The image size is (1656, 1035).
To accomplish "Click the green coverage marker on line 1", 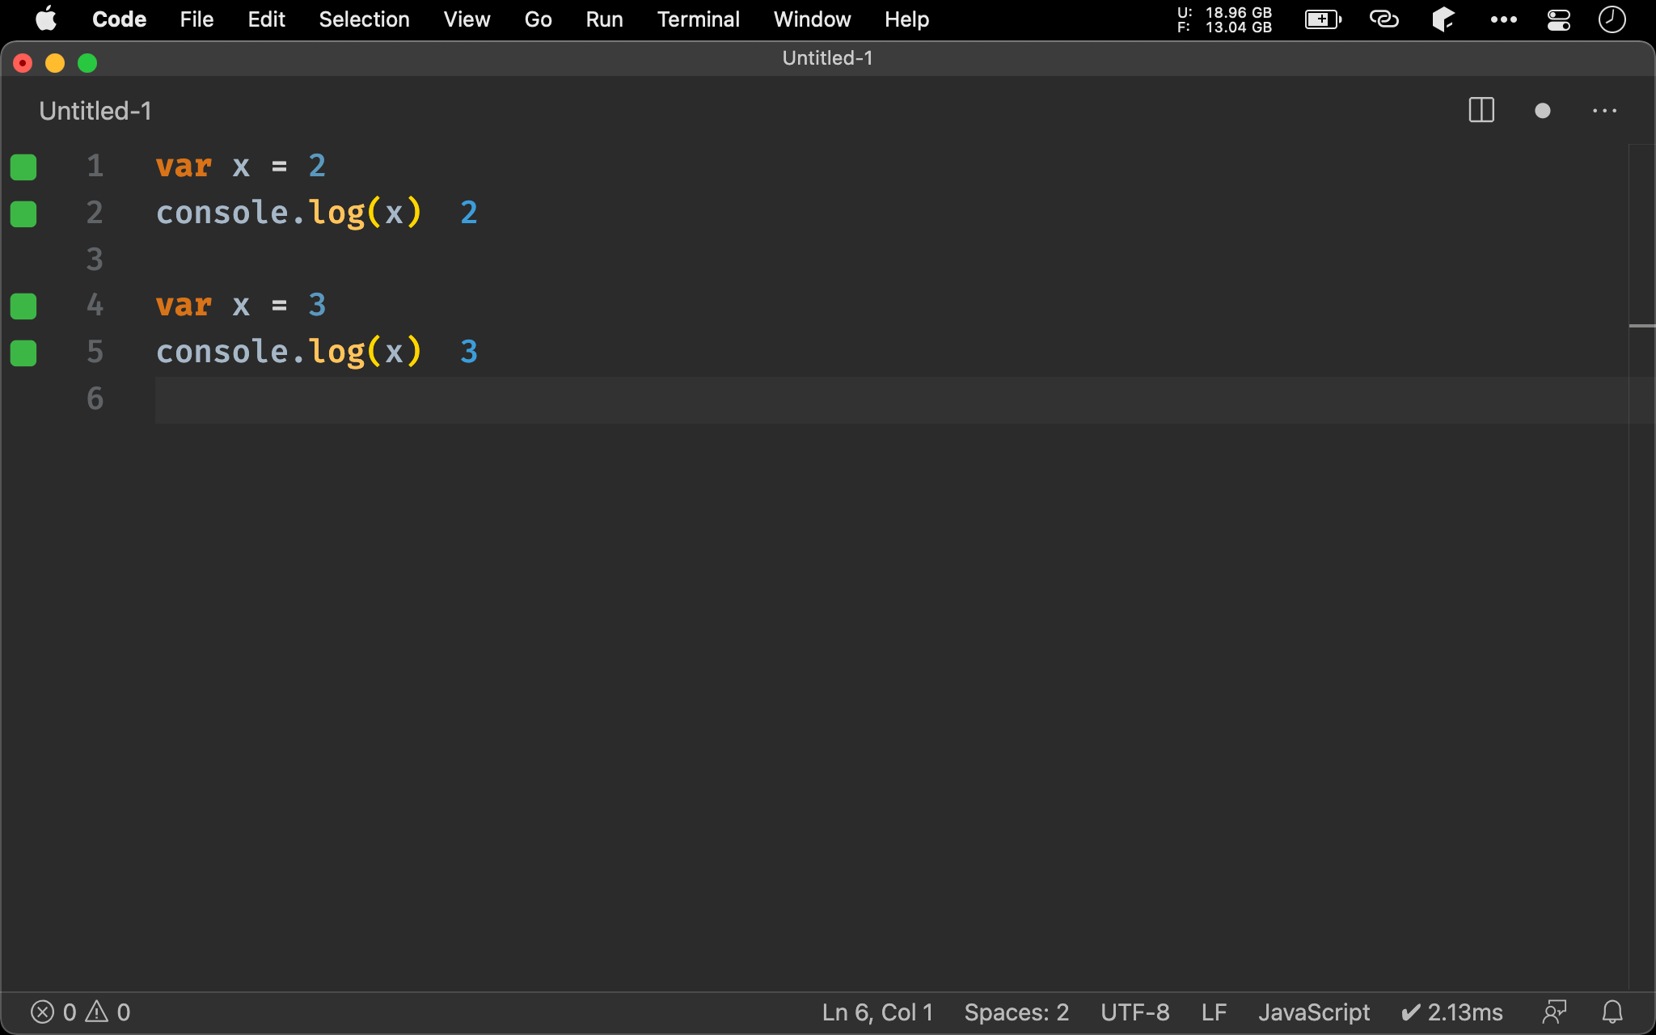I will [23, 167].
